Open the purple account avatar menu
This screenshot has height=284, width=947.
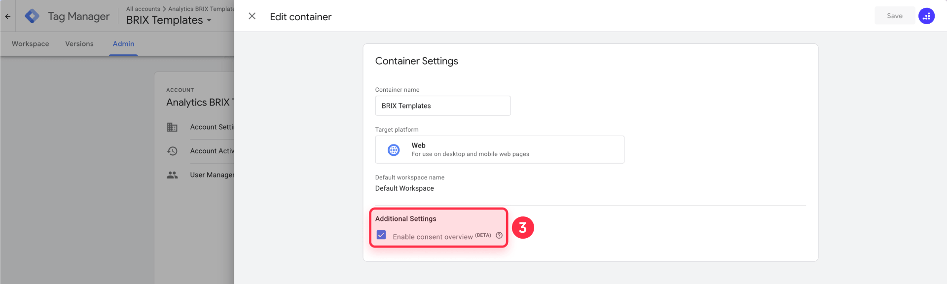click(926, 16)
